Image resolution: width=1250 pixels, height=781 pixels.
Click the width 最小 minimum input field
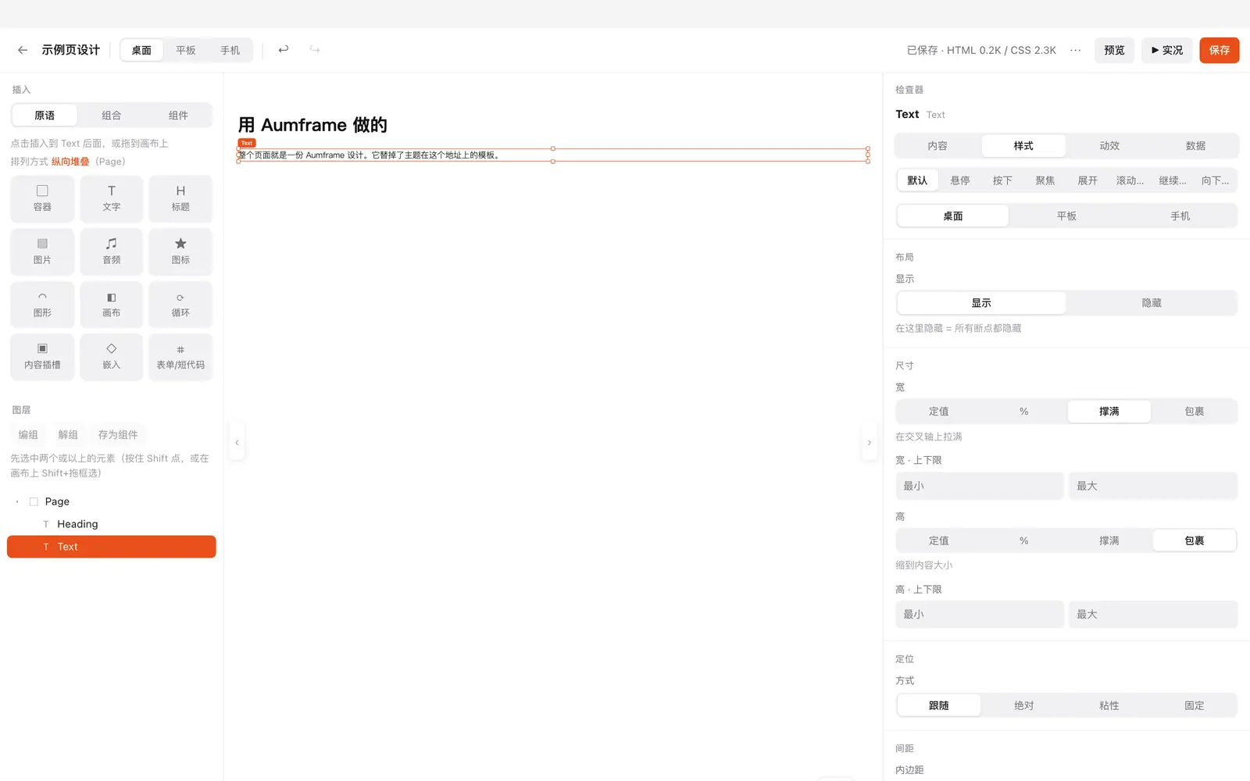pyautogui.click(x=980, y=486)
